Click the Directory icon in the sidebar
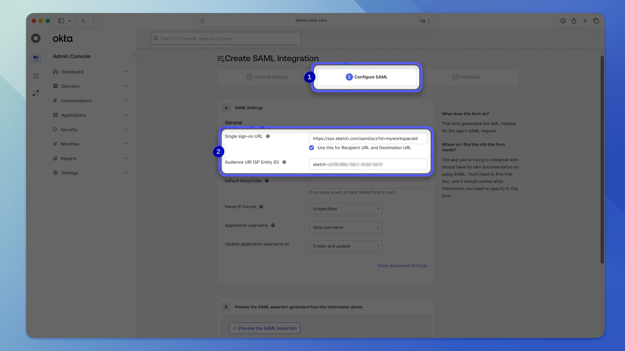 [x=55, y=86]
